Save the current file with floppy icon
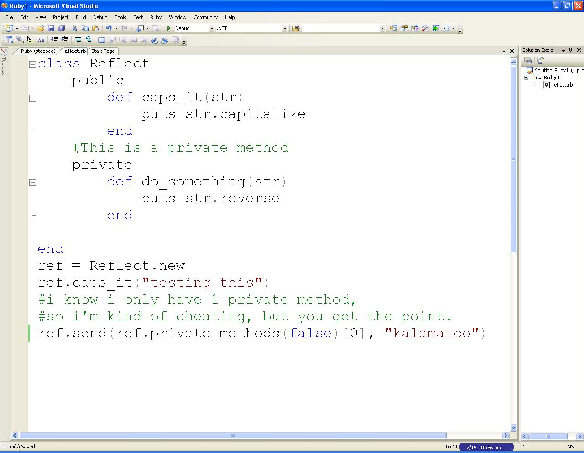The image size is (584, 453). [x=51, y=28]
